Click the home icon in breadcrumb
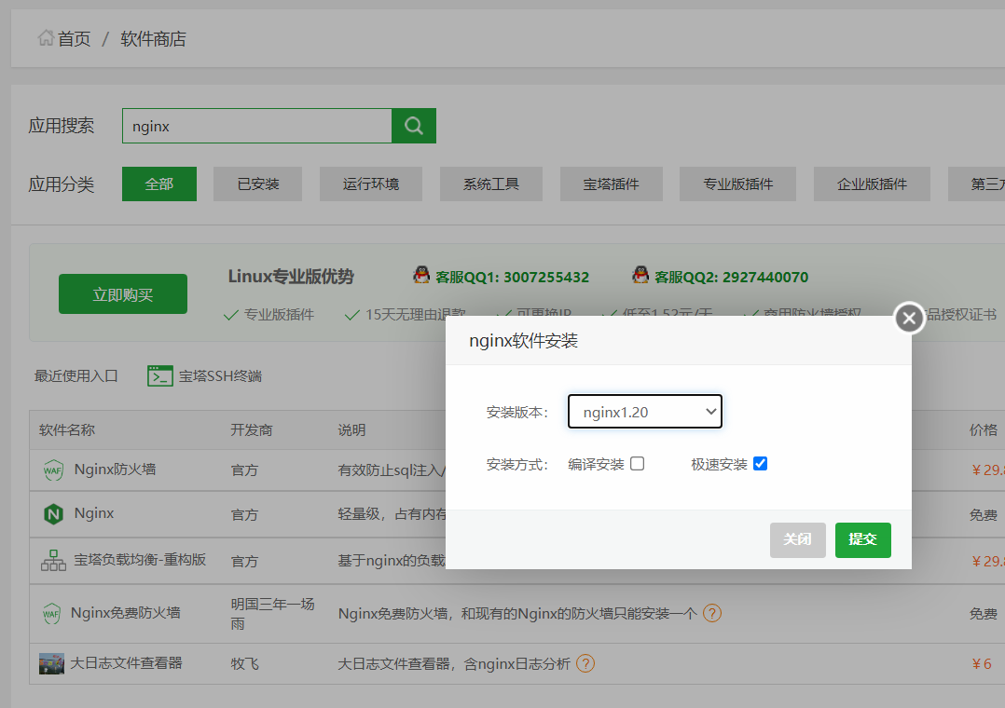Viewport: 1005px width, 708px height. pos(46,38)
